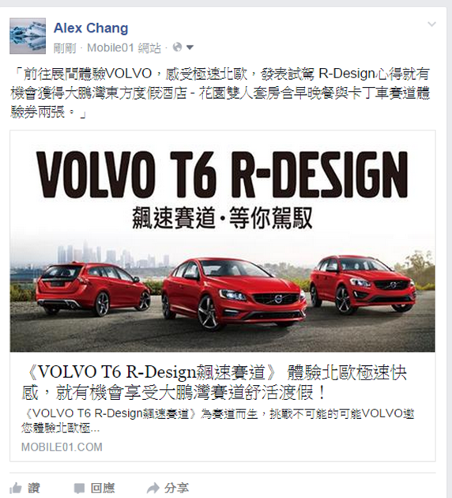Click the 讚 like label
Viewport: 452px width, 498px height.
34,488
